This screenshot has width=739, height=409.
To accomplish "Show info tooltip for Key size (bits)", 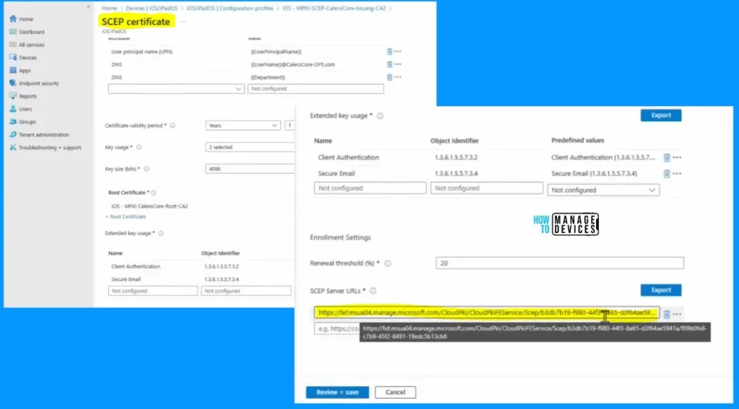I will tap(147, 169).
